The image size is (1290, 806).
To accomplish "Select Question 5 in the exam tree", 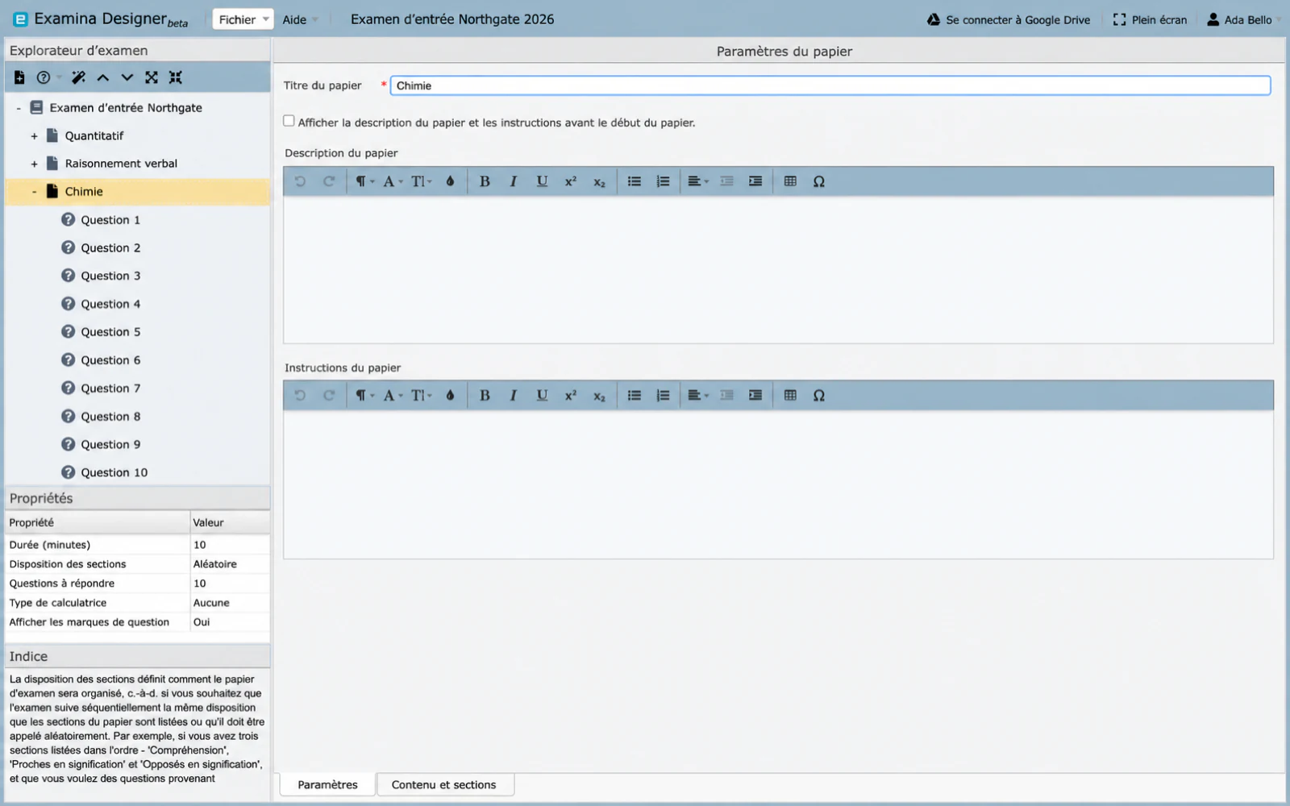I will pyautogui.click(x=110, y=332).
